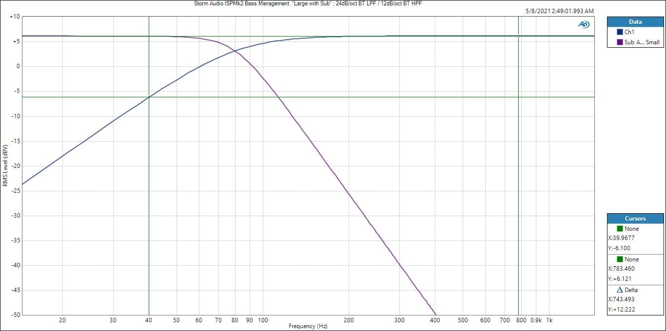Click first cursor X value 39.9677
Image resolution: width=666 pixels, height=331 pixels.
tap(621, 238)
